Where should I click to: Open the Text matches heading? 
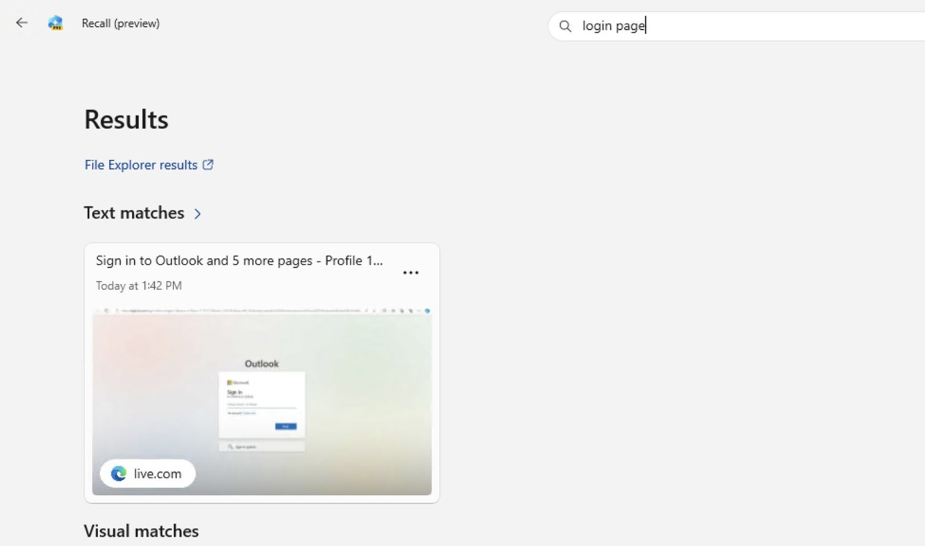tap(134, 213)
